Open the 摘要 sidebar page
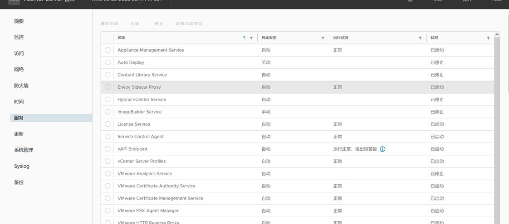Viewport: 509px width, 224px height. point(19,21)
